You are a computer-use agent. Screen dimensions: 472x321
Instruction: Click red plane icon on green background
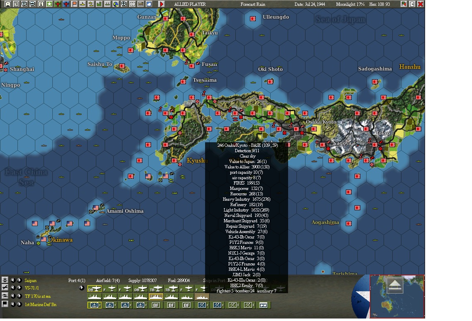pos(57,4)
